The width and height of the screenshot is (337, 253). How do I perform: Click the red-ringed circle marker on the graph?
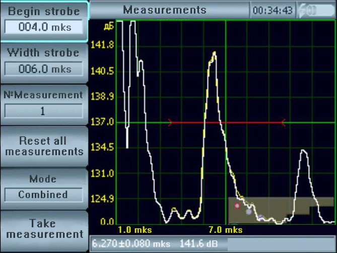[x=237, y=206]
